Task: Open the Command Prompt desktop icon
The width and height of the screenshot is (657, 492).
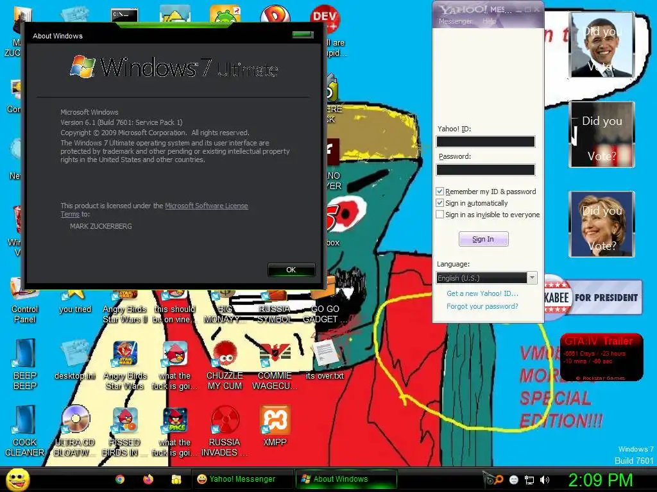Action: (x=124, y=15)
